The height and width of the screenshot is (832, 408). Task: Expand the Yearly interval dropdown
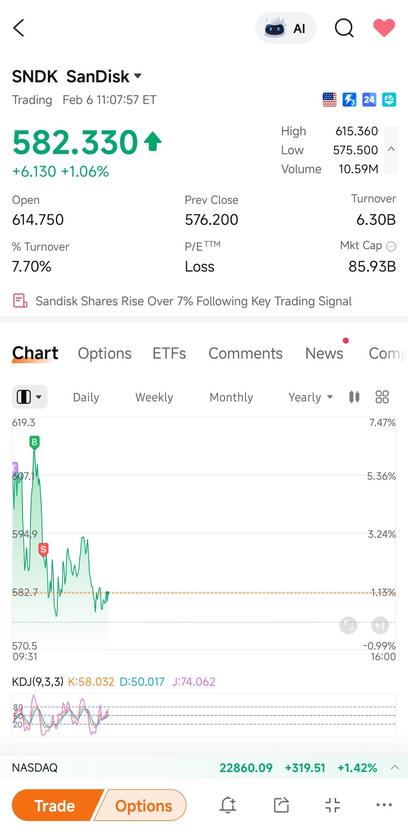[x=311, y=397]
